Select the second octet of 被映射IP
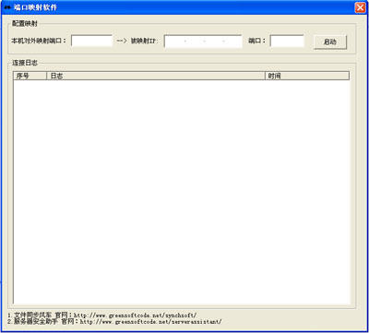This screenshot has width=369, height=333. pos(195,42)
